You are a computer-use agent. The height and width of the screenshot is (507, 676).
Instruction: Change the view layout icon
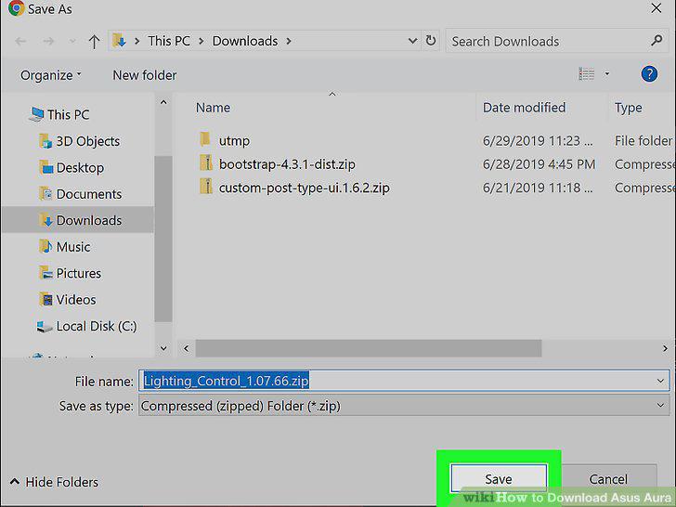(586, 74)
